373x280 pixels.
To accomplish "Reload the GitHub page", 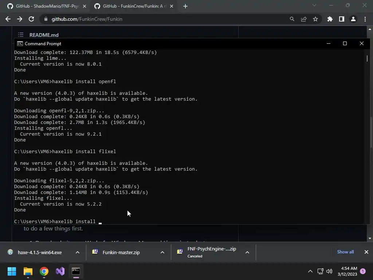I will point(31,19).
